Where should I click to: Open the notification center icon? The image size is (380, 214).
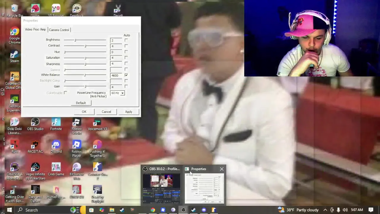371,210
